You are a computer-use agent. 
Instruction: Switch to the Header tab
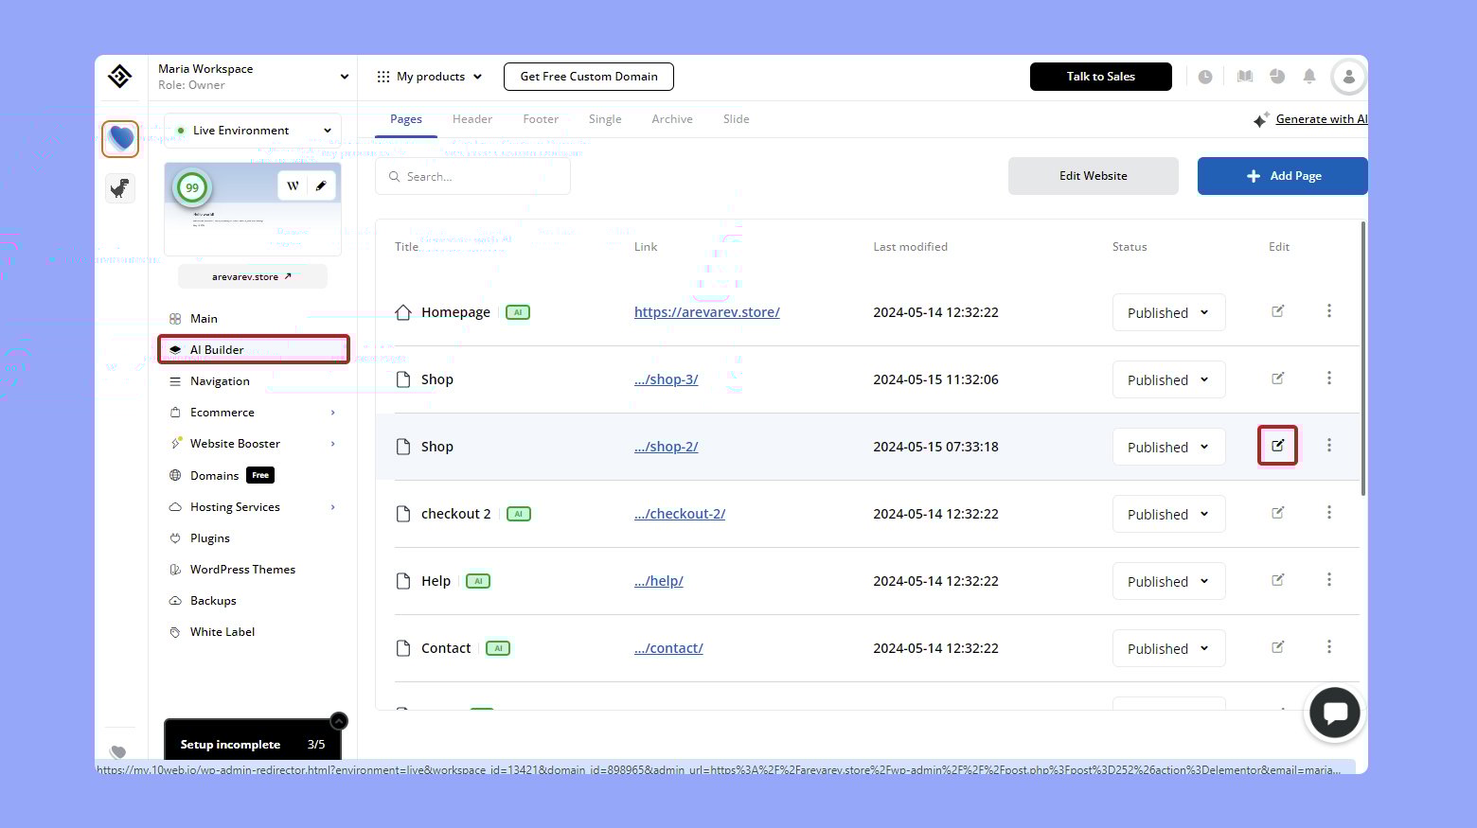tap(472, 119)
